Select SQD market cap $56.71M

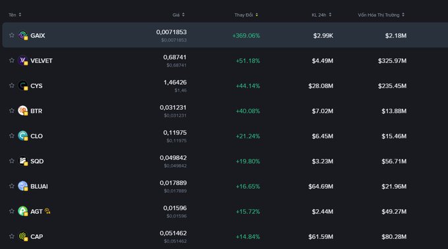click(394, 161)
